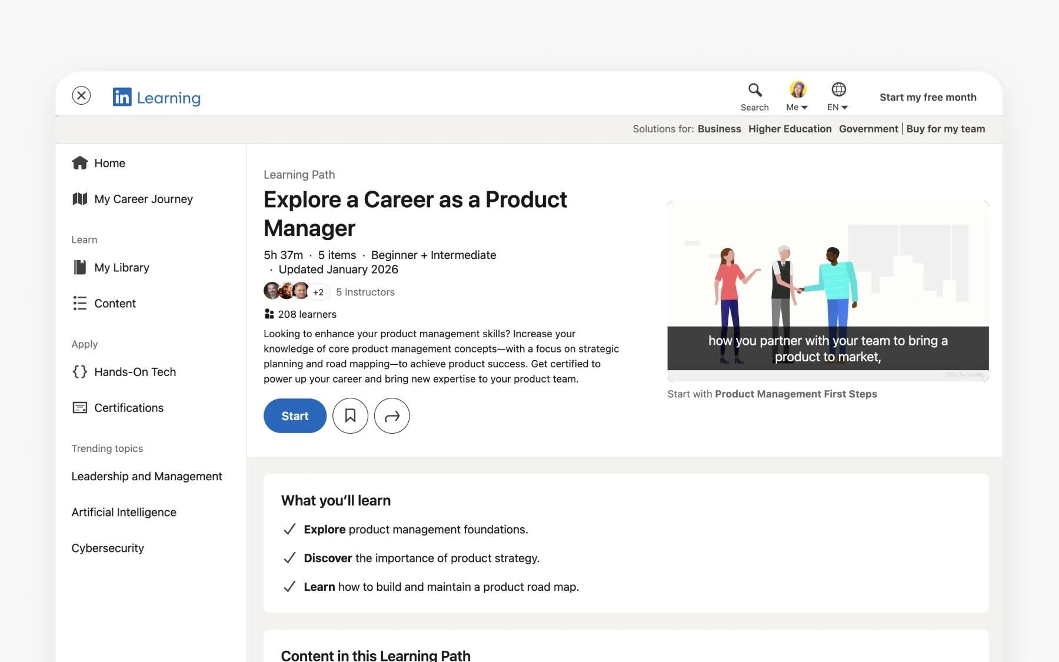1059x662 pixels.
Task: Close the panel with the X icon
Action: pos(81,95)
